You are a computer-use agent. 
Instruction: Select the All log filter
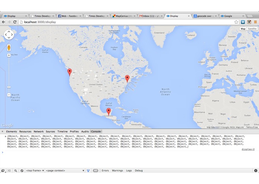(x=95, y=171)
